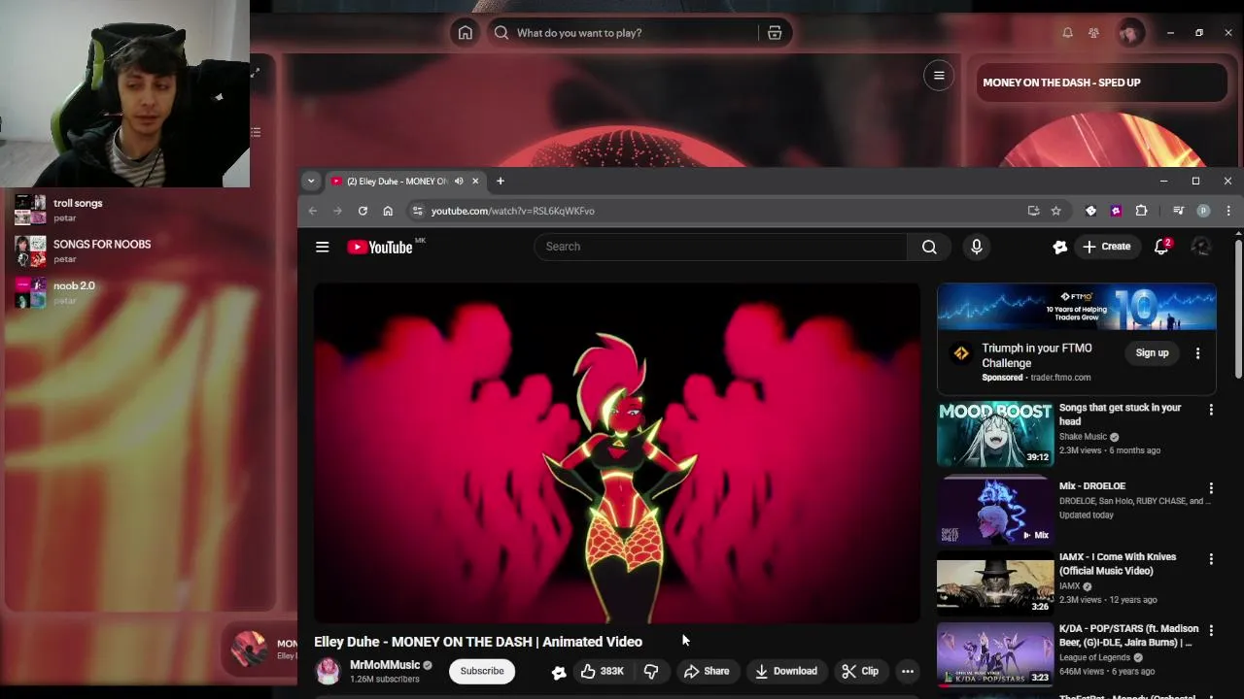Create a Clip of the video
1244x699 pixels.
coord(860,671)
